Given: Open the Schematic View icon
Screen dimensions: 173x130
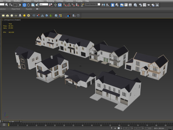Looking at the screenshot, I should 130,5.
